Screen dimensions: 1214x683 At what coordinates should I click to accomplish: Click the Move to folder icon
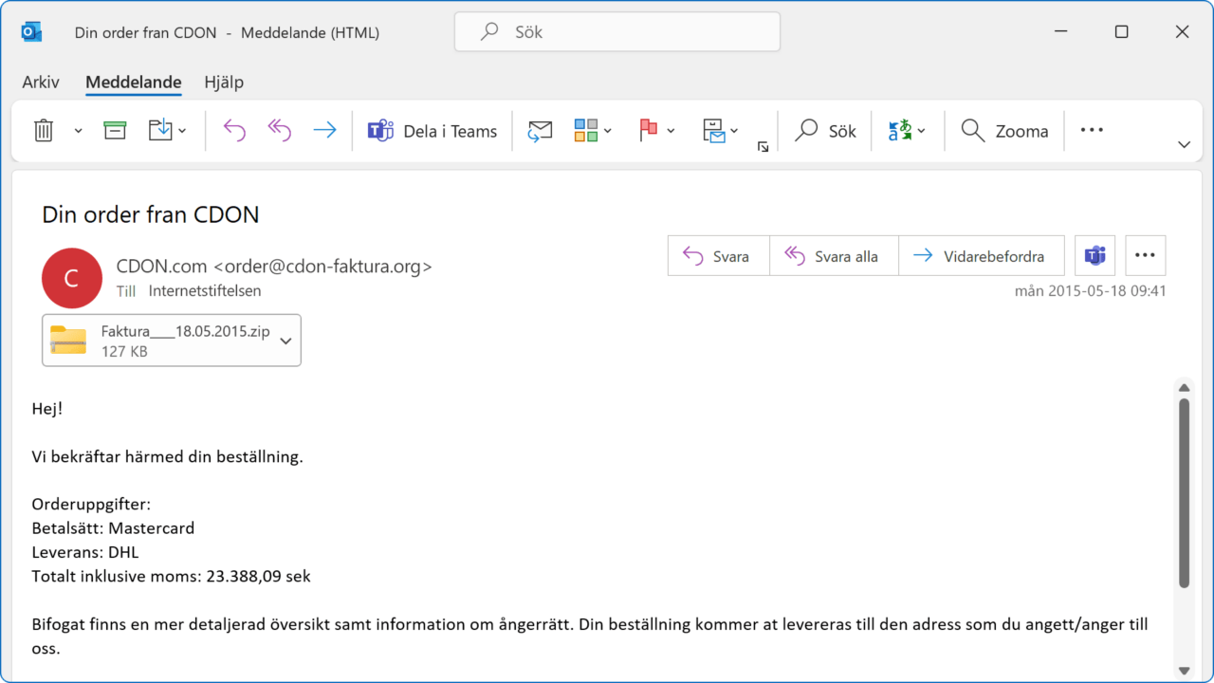[160, 131]
